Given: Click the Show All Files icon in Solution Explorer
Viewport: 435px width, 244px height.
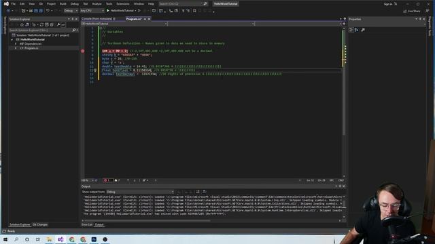Looking at the screenshot, I should pyautogui.click(x=52, y=24).
